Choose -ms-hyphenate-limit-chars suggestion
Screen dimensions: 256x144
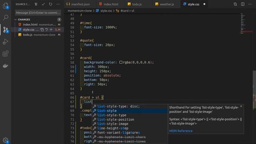[x=130, y=137]
